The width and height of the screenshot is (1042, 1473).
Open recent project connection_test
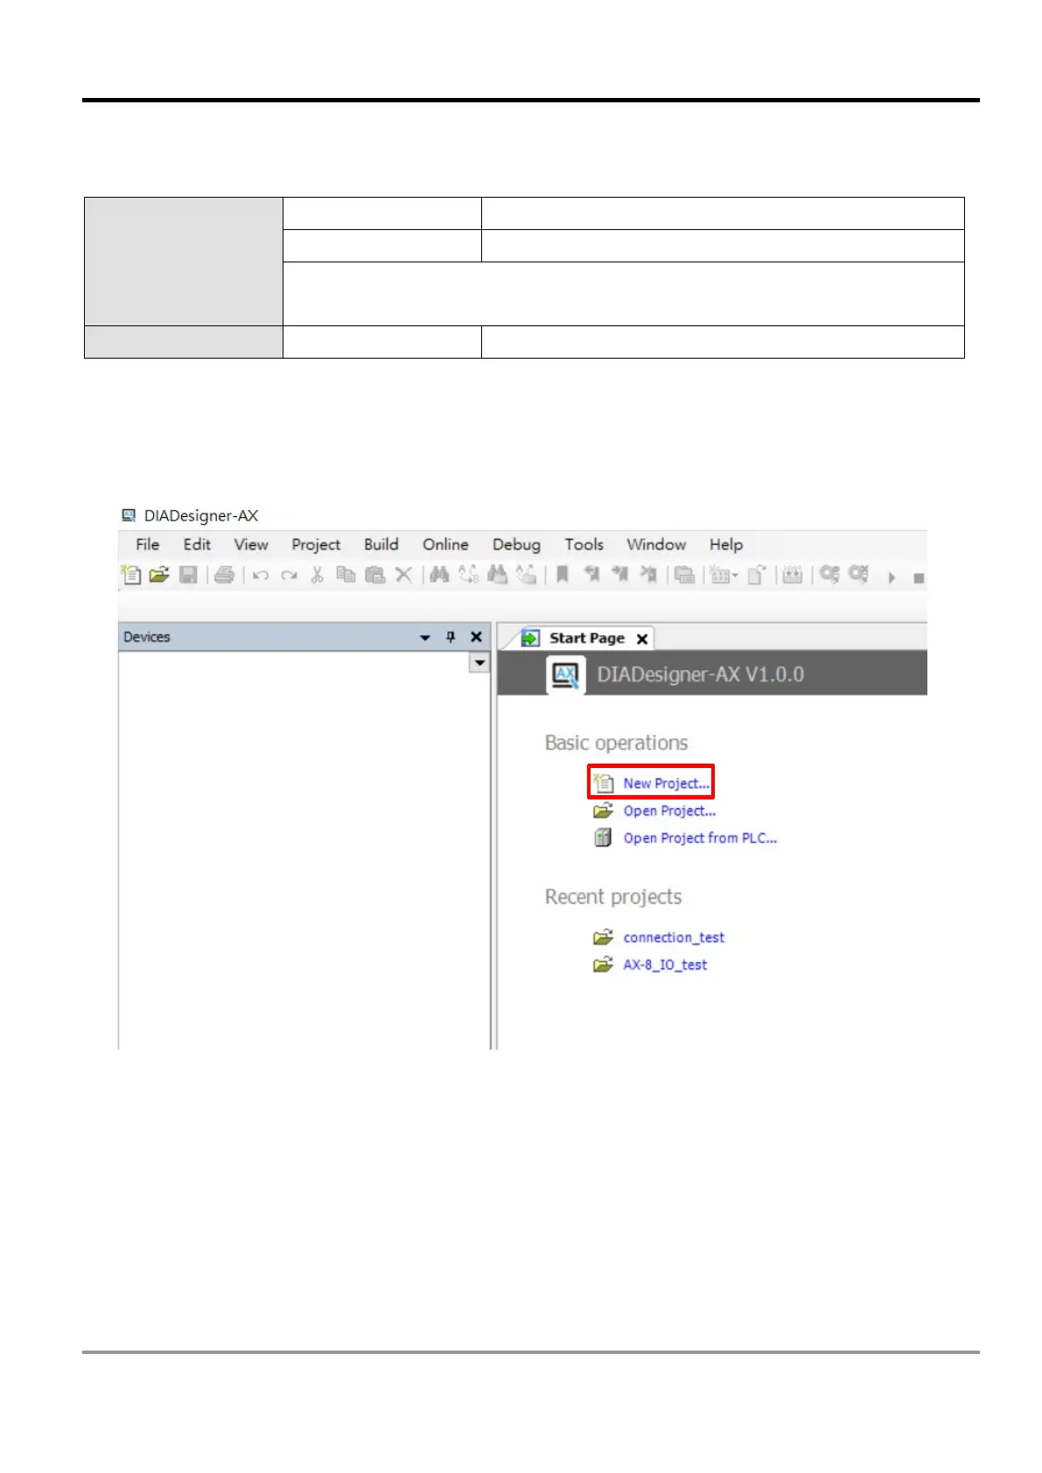(x=674, y=937)
